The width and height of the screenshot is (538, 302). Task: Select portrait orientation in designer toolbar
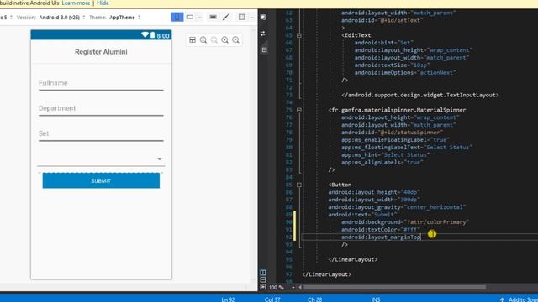[x=177, y=17]
